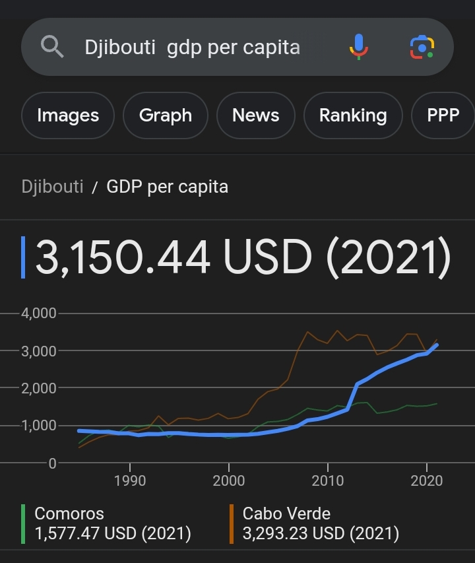This screenshot has height=563, width=475.
Task: Click the blue Djibouti indicator bar
Action: click(x=23, y=257)
